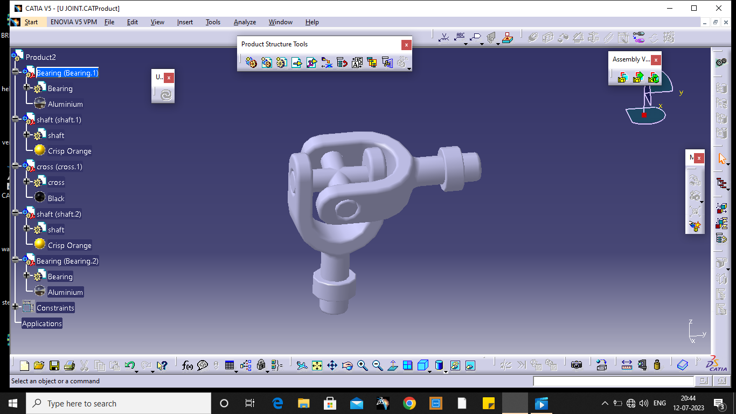Open the Analyze menu
This screenshot has width=736, height=414.
pyautogui.click(x=245, y=22)
